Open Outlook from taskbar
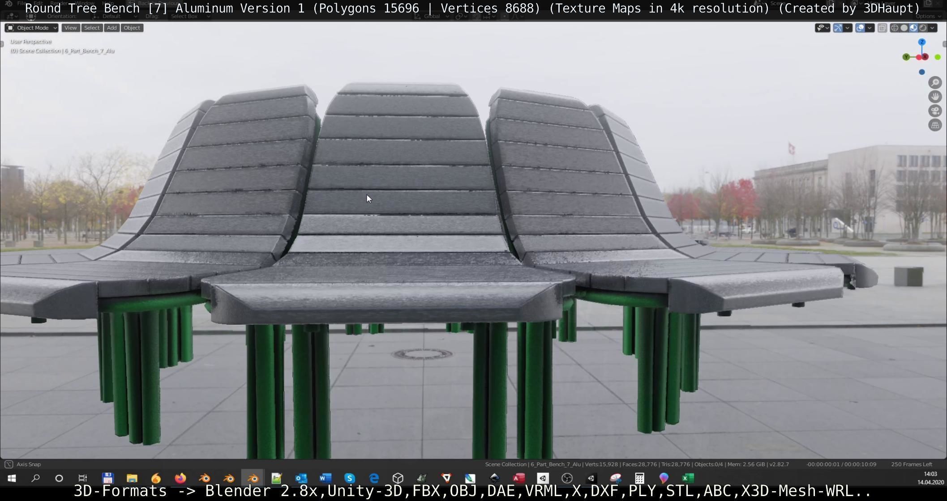The width and height of the screenshot is (947, 501). [x=301, y=478]
